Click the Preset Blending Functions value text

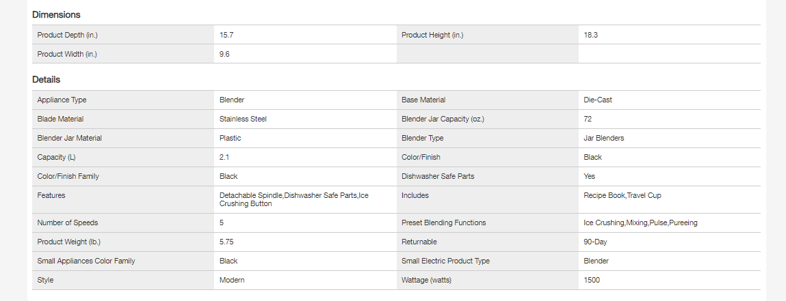[640, 223]
